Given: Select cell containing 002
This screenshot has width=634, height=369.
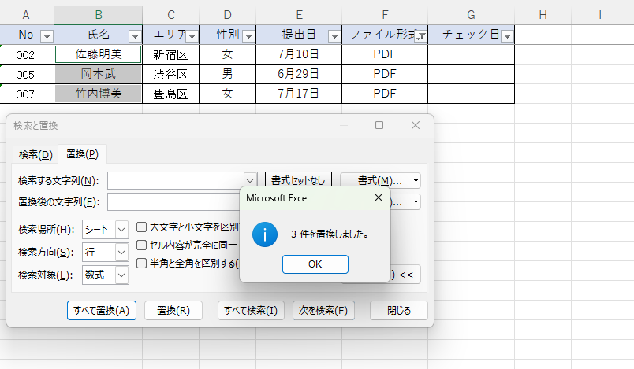Looking at the screenshot, I should coord(27,54).
